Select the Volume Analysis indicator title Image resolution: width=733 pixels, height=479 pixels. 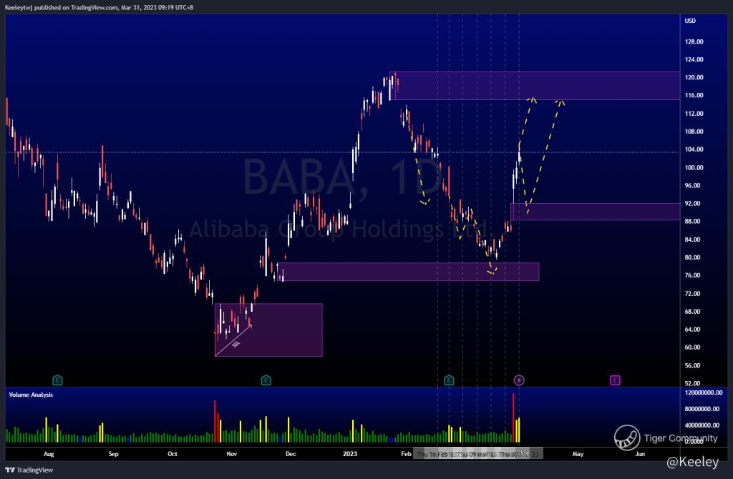click(x=31, y=395)
